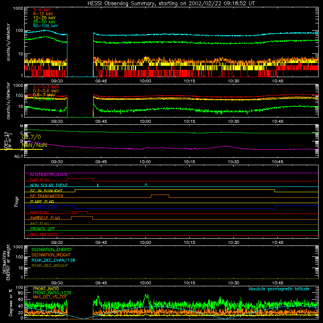Click the GOES-10 axis title
This screenshot has width=323, height=323.
(x=8, y=141)
